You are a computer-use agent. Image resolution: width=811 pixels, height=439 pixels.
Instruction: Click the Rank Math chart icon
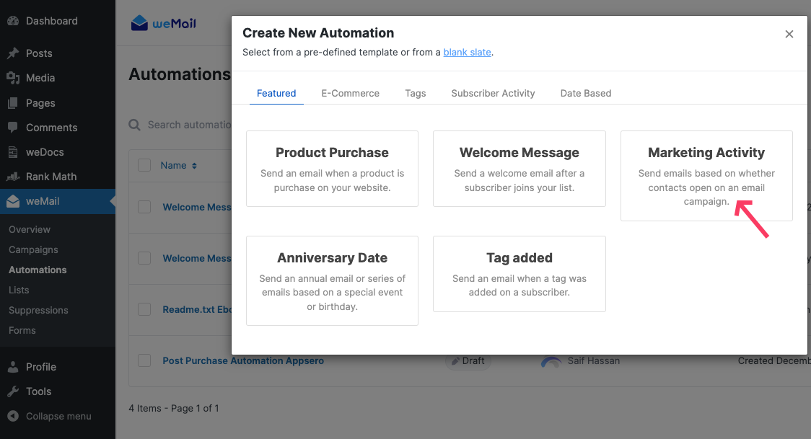(13, 177)
